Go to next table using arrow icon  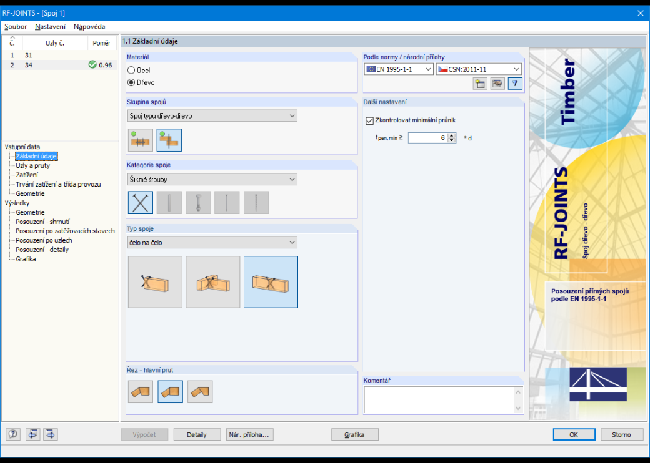50,434
